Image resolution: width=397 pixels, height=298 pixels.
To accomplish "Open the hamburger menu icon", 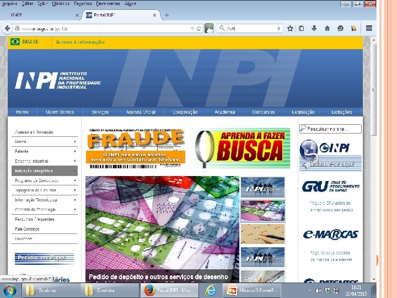I will pyautogui.click(x=369, y=28).
